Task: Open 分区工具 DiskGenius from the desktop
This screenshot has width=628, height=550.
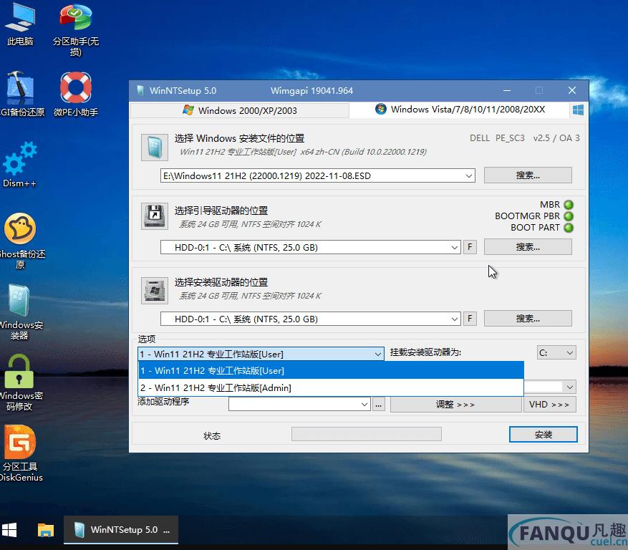Action: (20, 453)
